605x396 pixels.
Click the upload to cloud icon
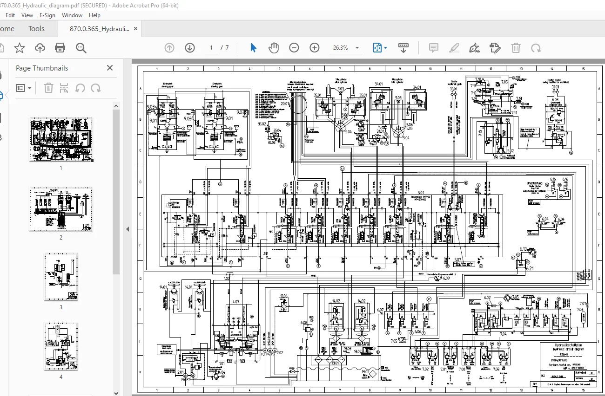40,47
